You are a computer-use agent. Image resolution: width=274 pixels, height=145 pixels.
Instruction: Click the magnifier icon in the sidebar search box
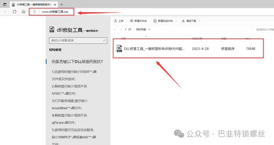104,41
